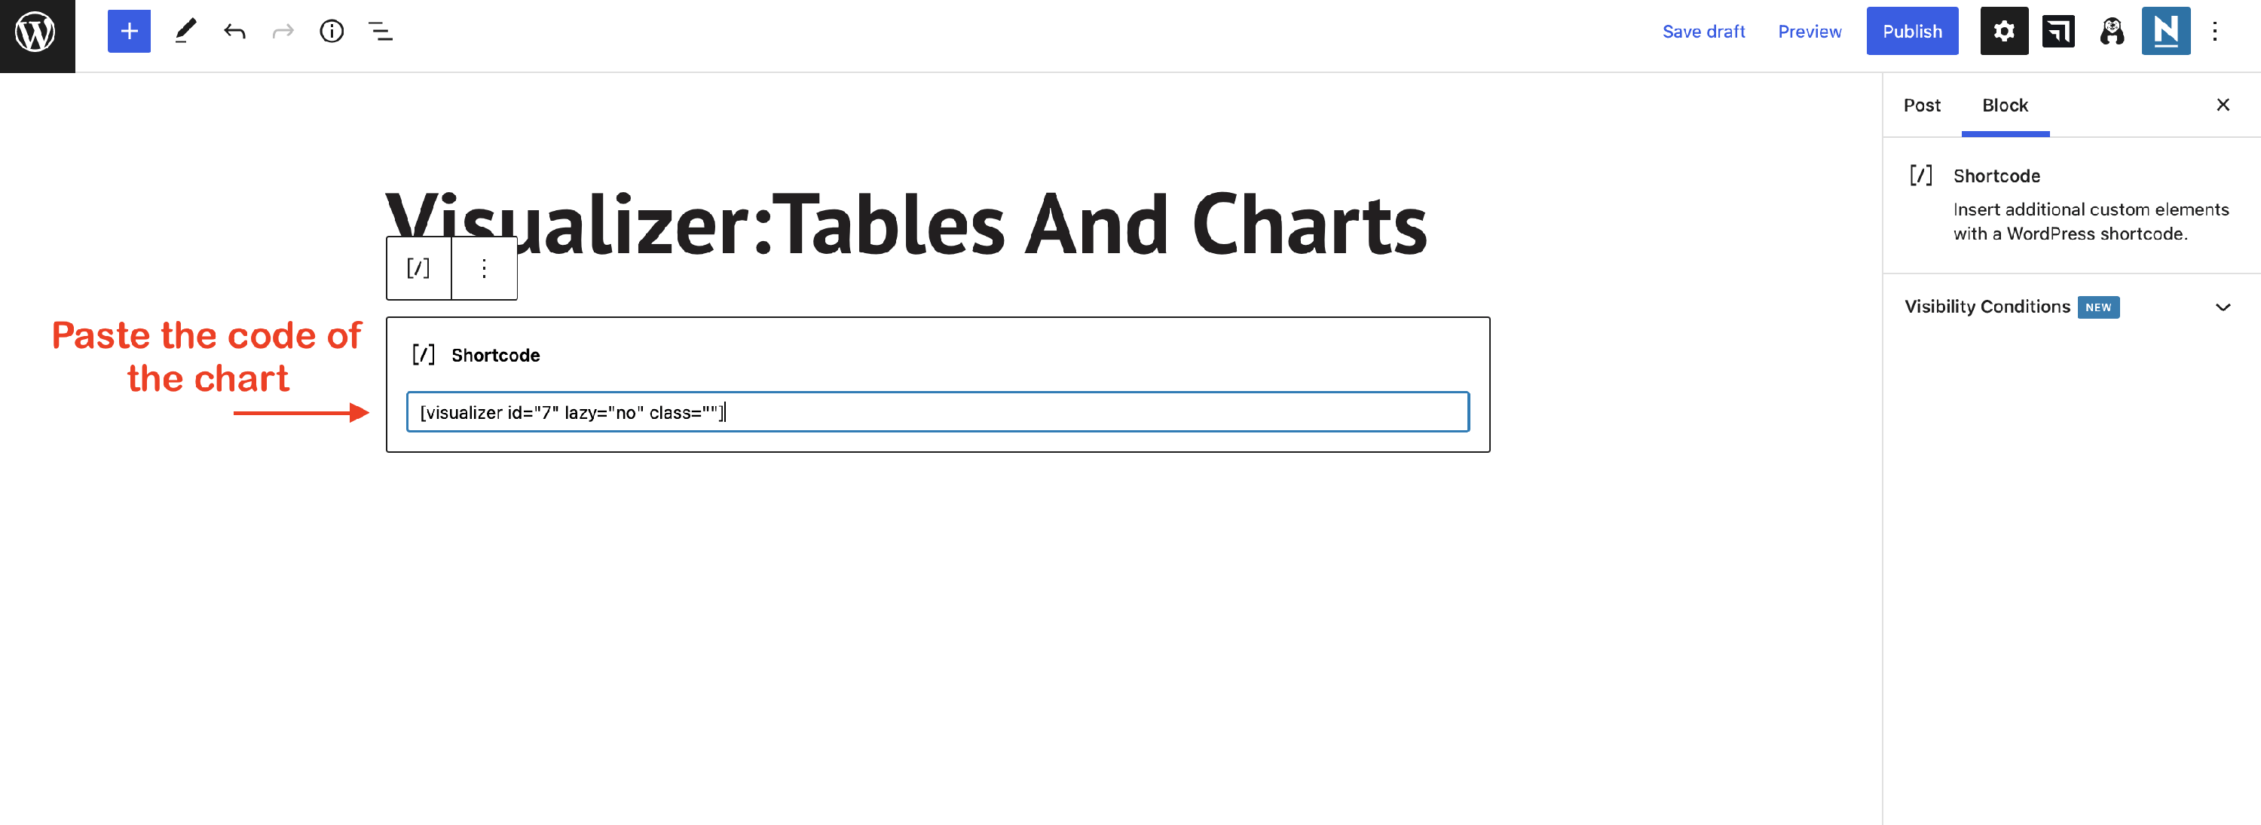Screen dimensions: 2261x825
Task: Select the Block tab
Action: [2005, 105]
